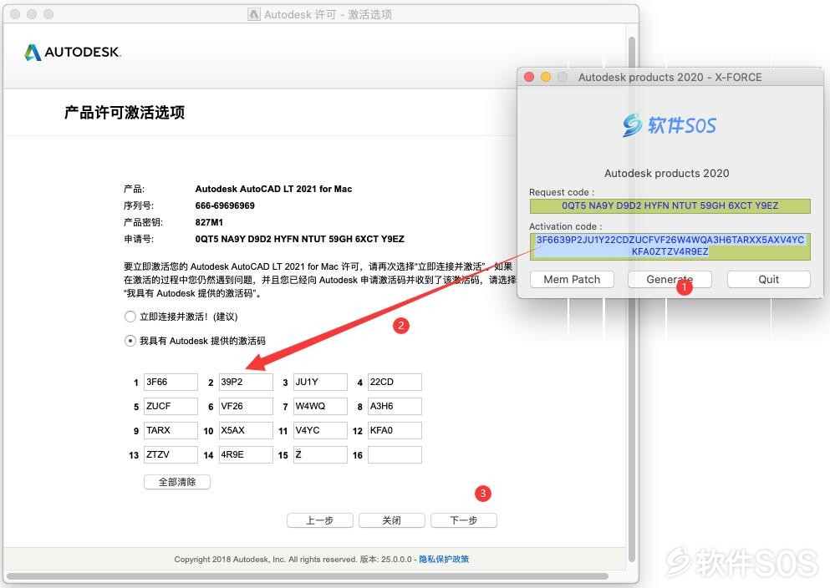
Task: Click activation field 12 containing KFA0
Action: tap(395, 430)
